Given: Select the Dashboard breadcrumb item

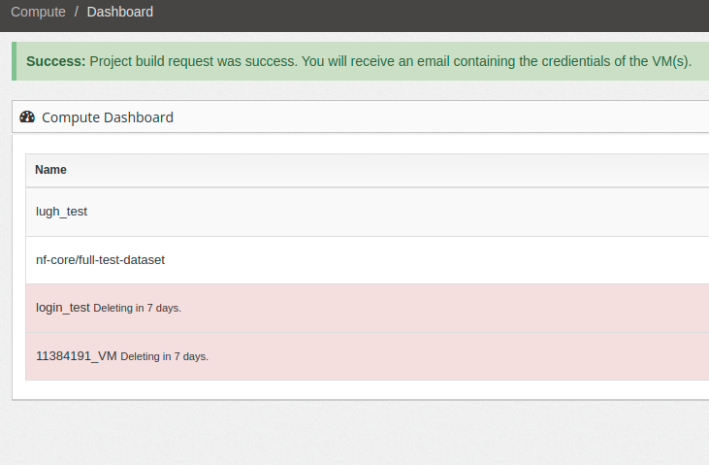Looking at the screenshot, I should [x=120, y=12].
